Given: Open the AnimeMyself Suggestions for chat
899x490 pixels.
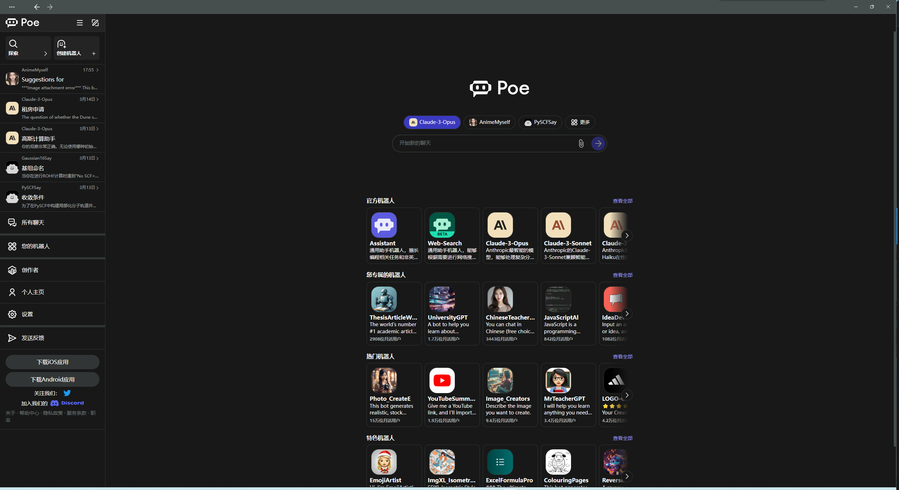Looking at the screenshot, I should click(53, 79).
